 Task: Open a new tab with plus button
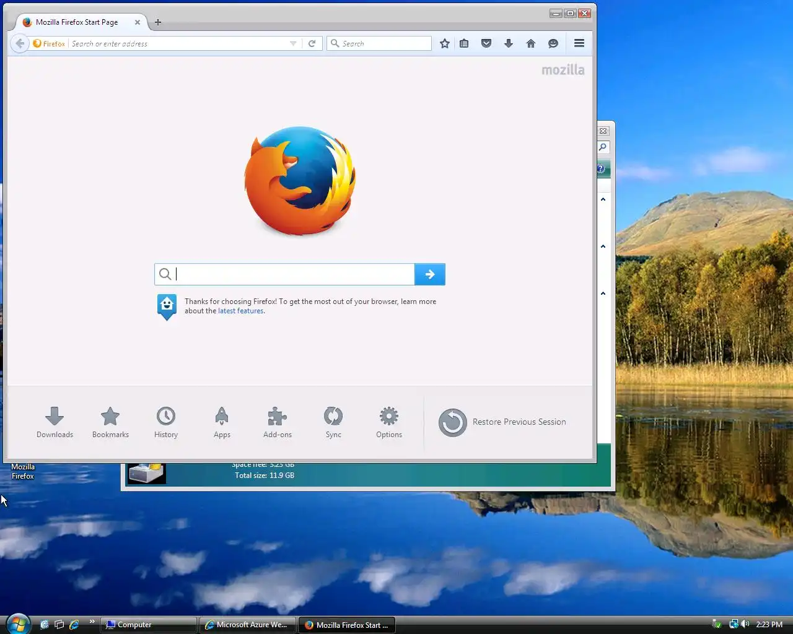(x=158, y=22)
